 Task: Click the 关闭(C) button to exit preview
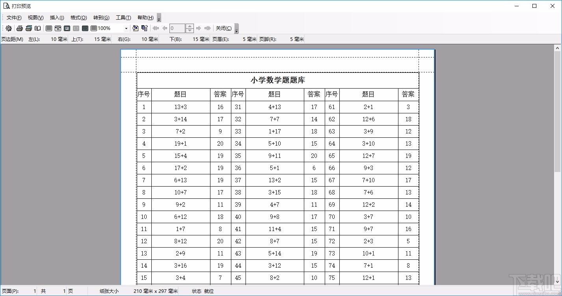pos(224,28)
